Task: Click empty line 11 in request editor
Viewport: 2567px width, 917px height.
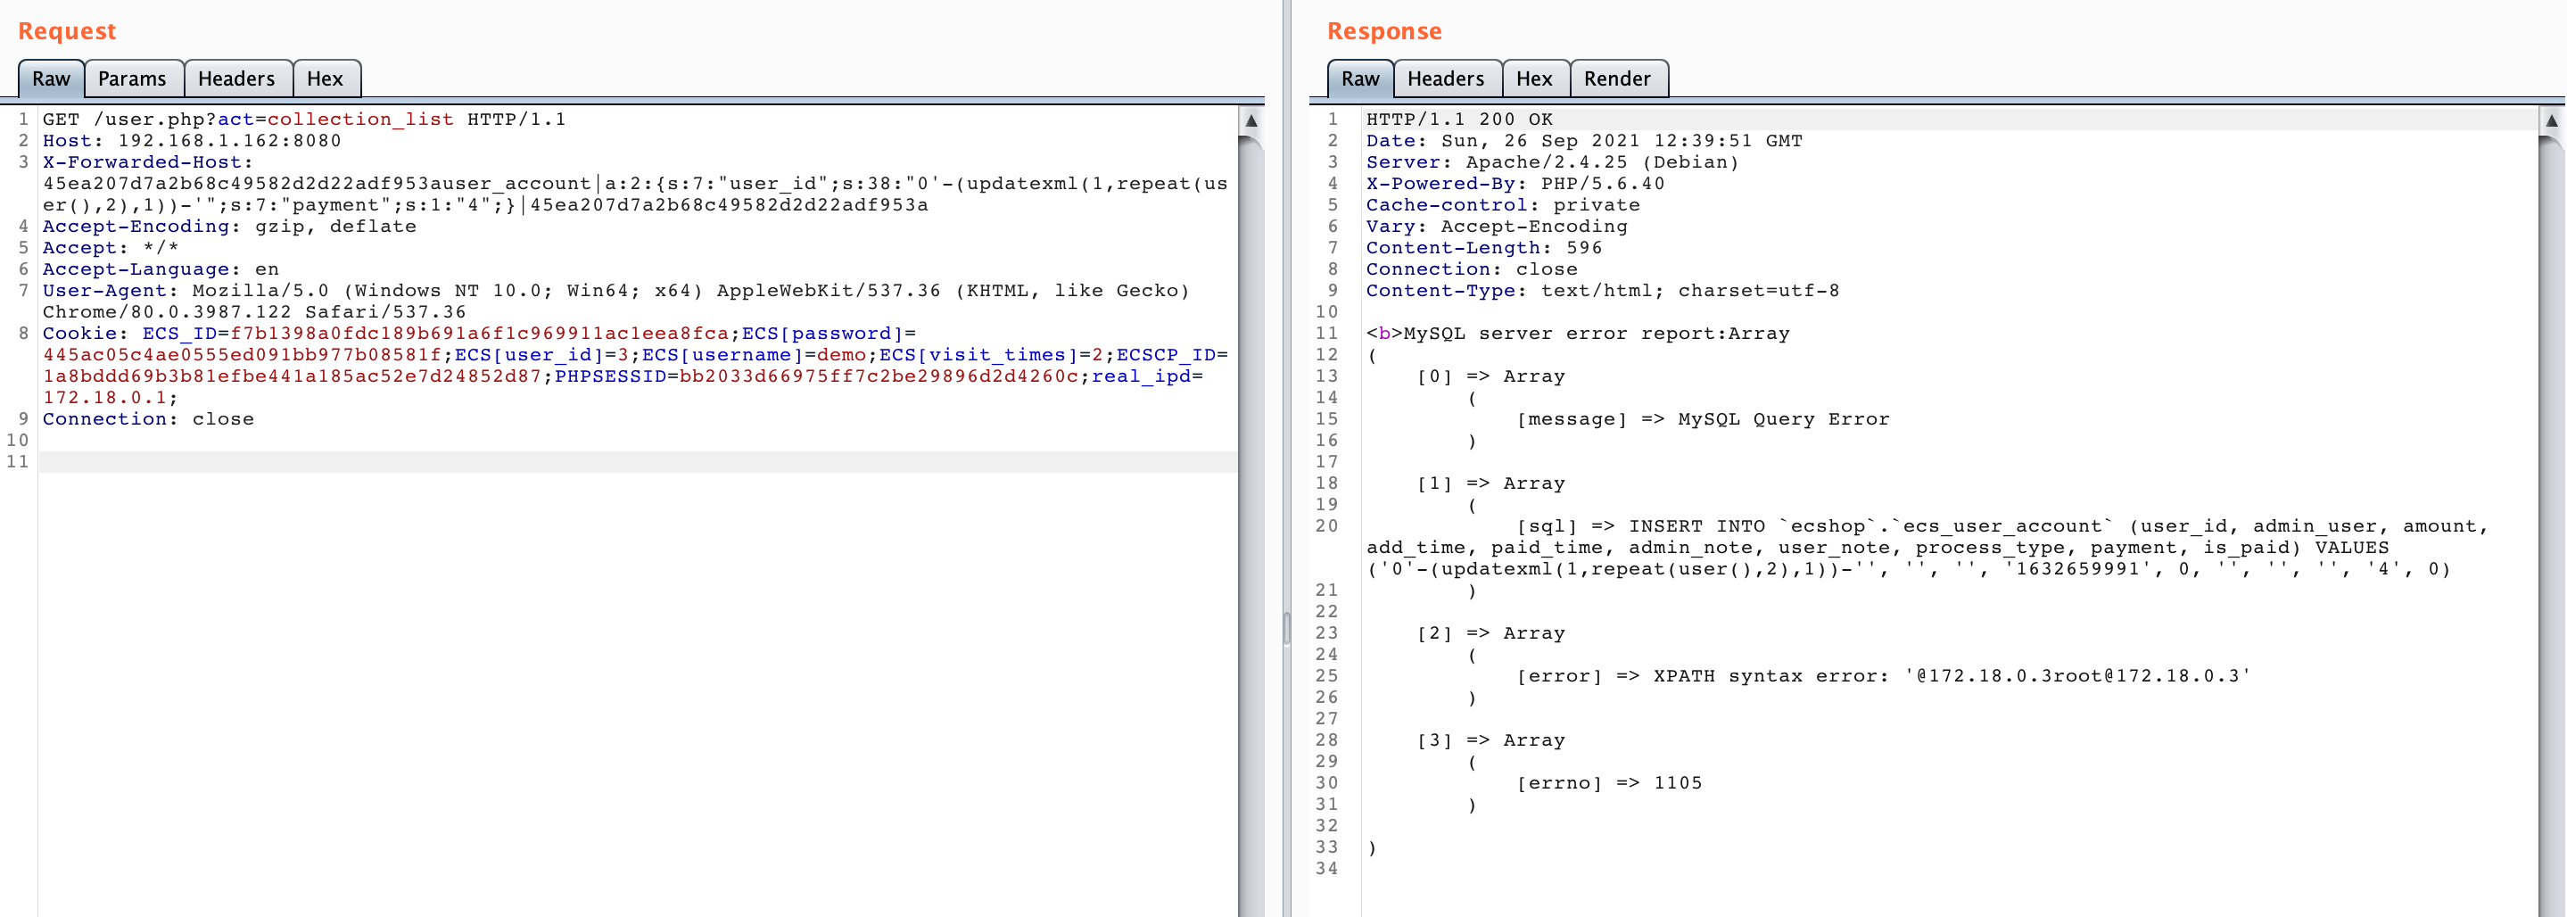Action: click(638, 462)
